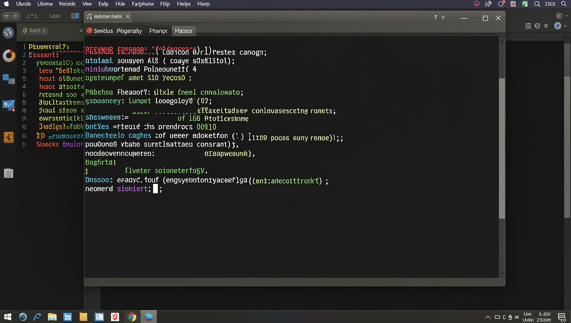The image size is (571, 323).
Task: Open the Apple menu
Action: click(6, 4)
